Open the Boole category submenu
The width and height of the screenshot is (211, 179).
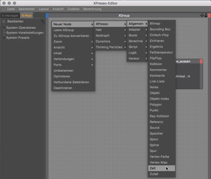[x=137, y=35]
